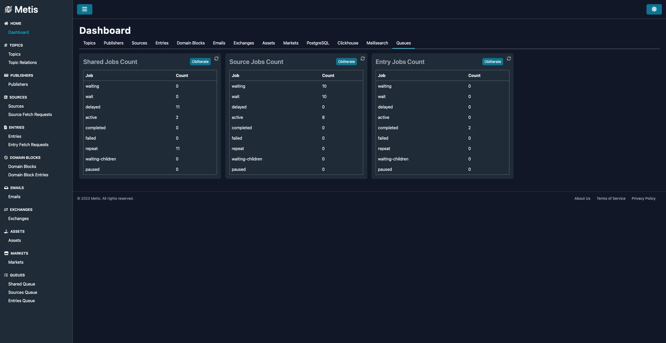Click the Emails icon in sidebar
666x343 pixels.
click(x=6, y=187)
